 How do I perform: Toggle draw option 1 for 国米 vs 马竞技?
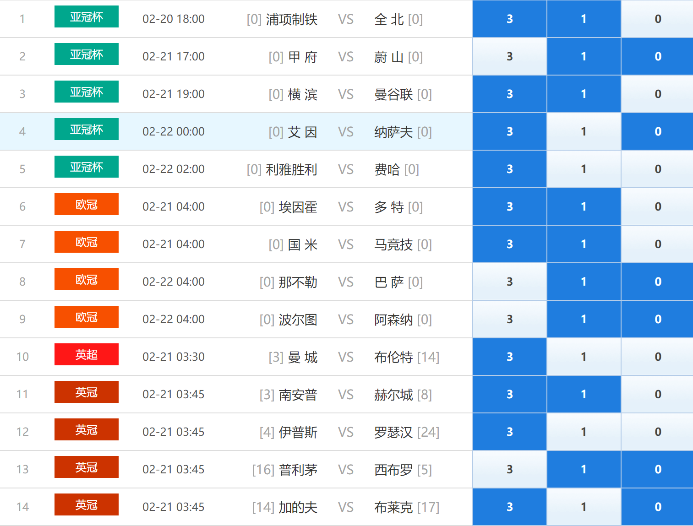[584, 244]
